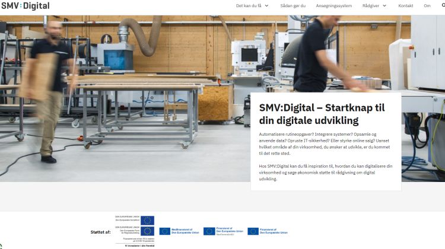Open the Ansøgningssystem link
445x249 pixels.
point(333,6)
